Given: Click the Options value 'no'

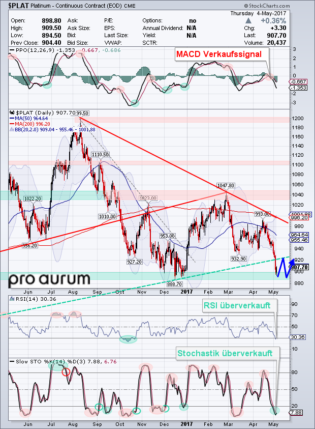Looking at the screenshot, I should click(193, 21).
